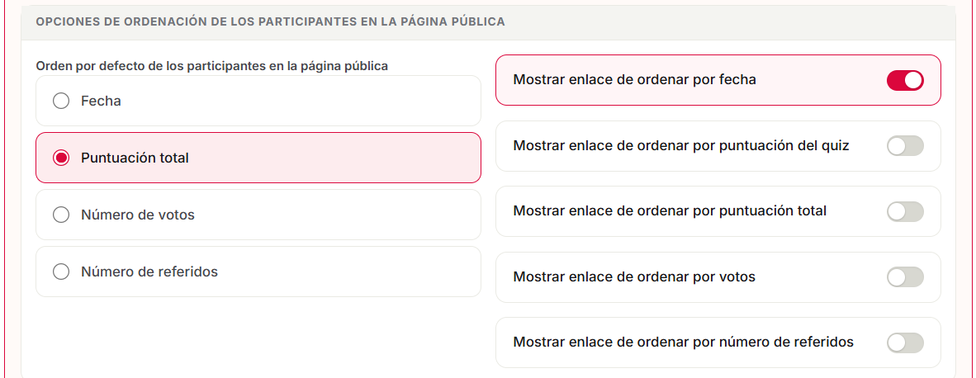976x378 pixels.
Task: Select the Número de referidos radio circle
Action: 61,272
